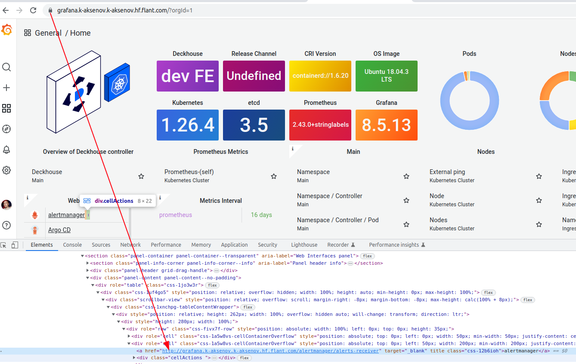Open the Argo CD link
This screenshot has height=364, width=576.
[59, 230]
